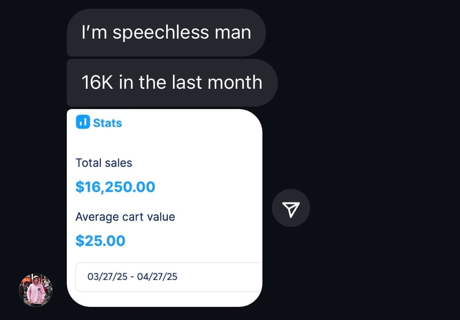Click the 04/27/25 end date
460x320 pixels.
point(157,277)
